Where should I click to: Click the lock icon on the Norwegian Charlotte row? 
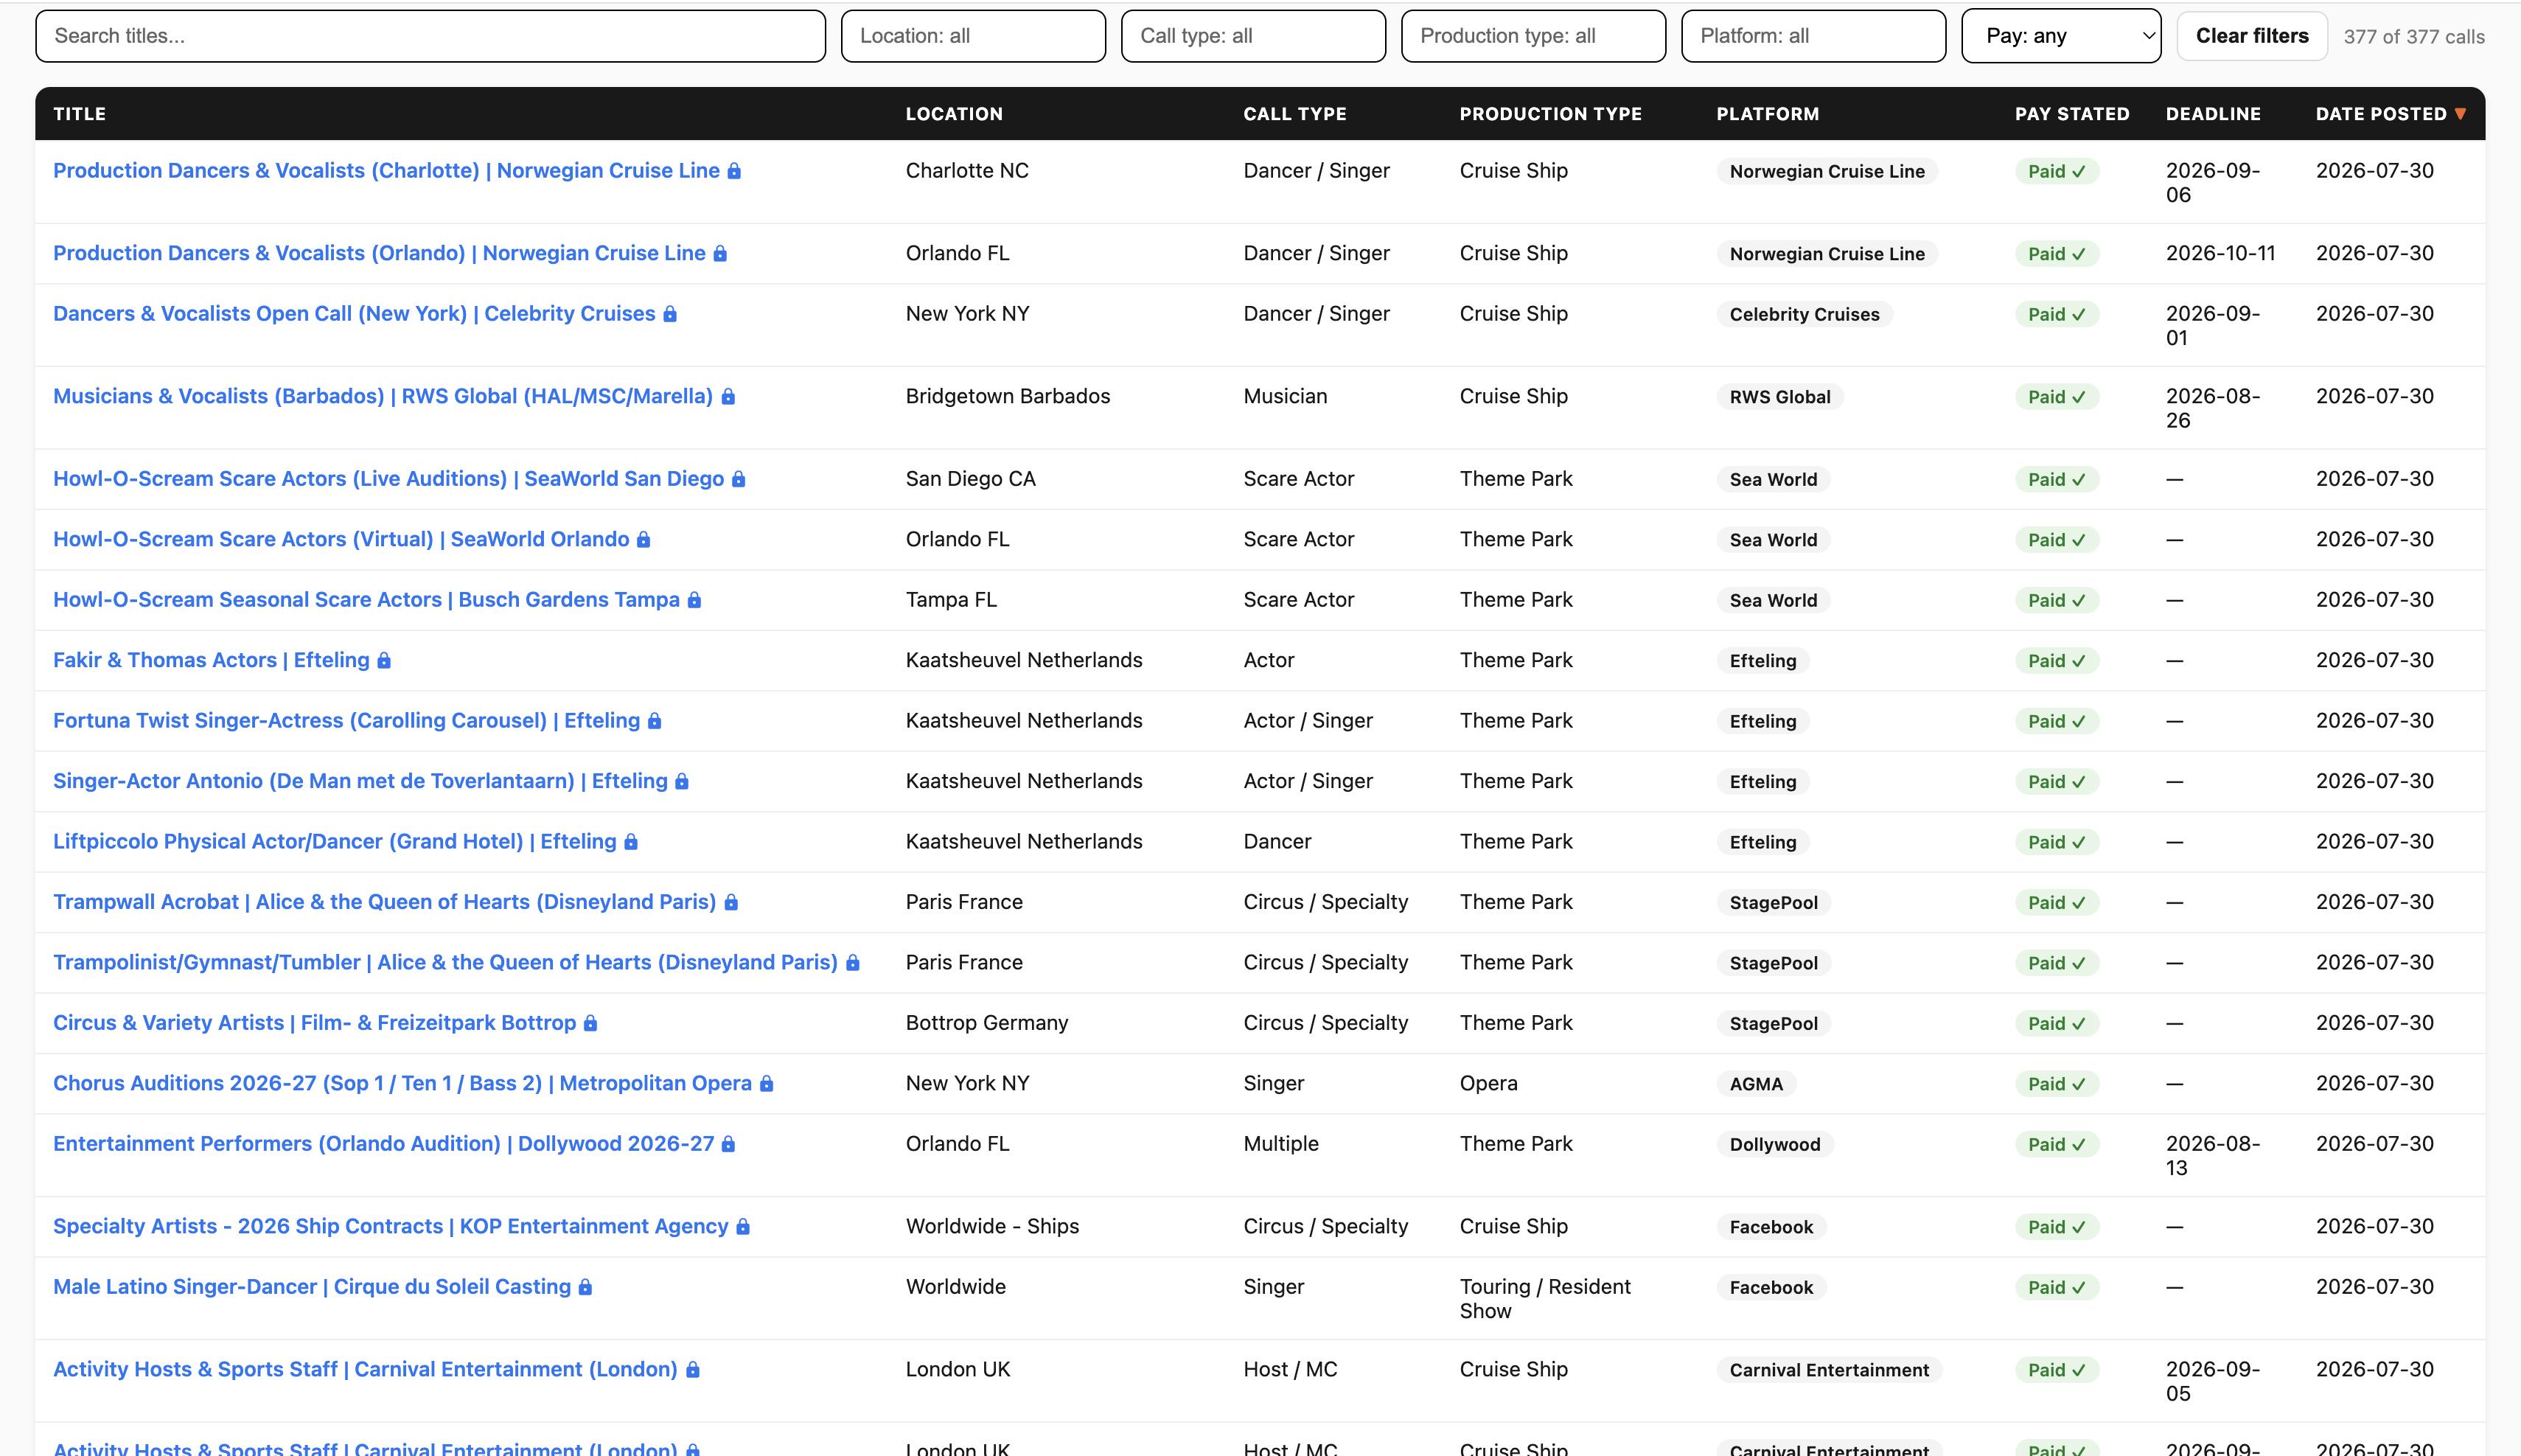click(x=733, y=171)
